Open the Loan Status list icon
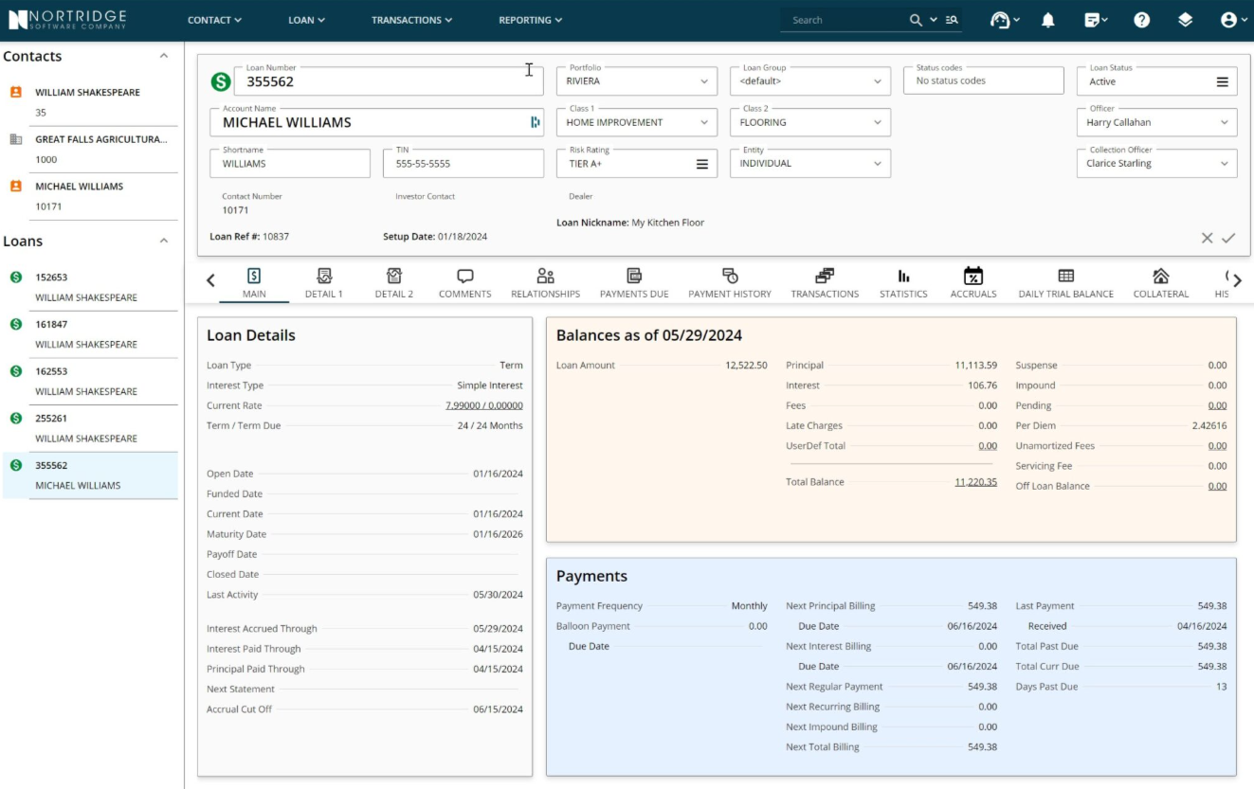Viewport: 1254px width, 789px height. [1224, 81]
